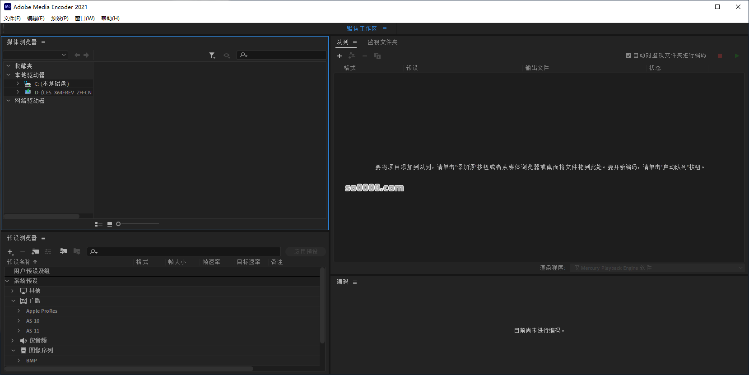Click create new preset plus icon
The width and height of the screenshot is (749, 375).
tap(10, 252)
